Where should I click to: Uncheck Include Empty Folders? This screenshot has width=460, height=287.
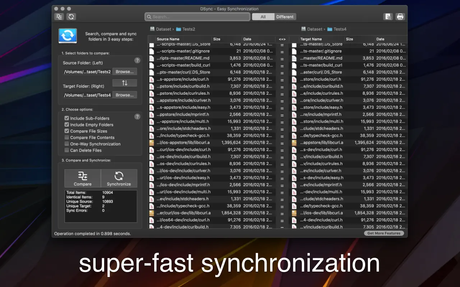coord(67,124)
